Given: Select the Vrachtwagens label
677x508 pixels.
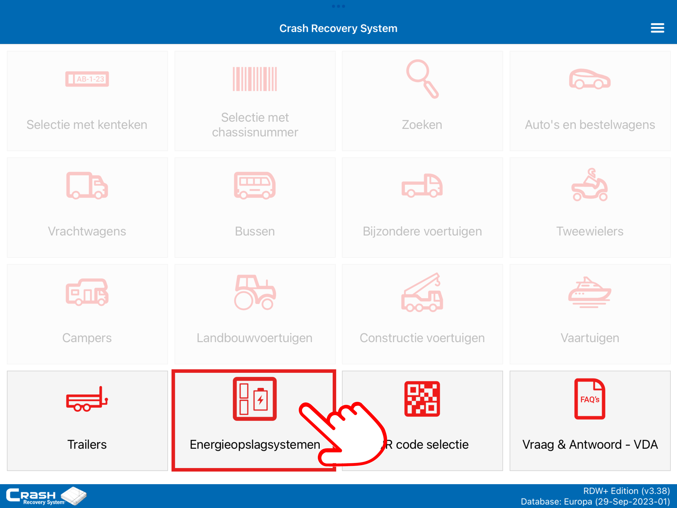Looking at the screenshot, I should pos(87,231).
